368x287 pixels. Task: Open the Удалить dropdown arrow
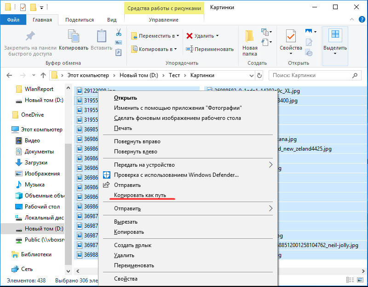[217, 36]
